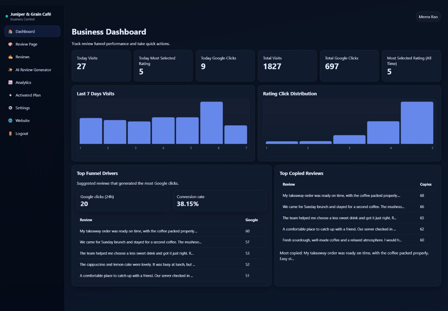The image size is (448, 311).
Task: Click the Juniper & Grain Café brand title
Action: [x=30, y=14]
